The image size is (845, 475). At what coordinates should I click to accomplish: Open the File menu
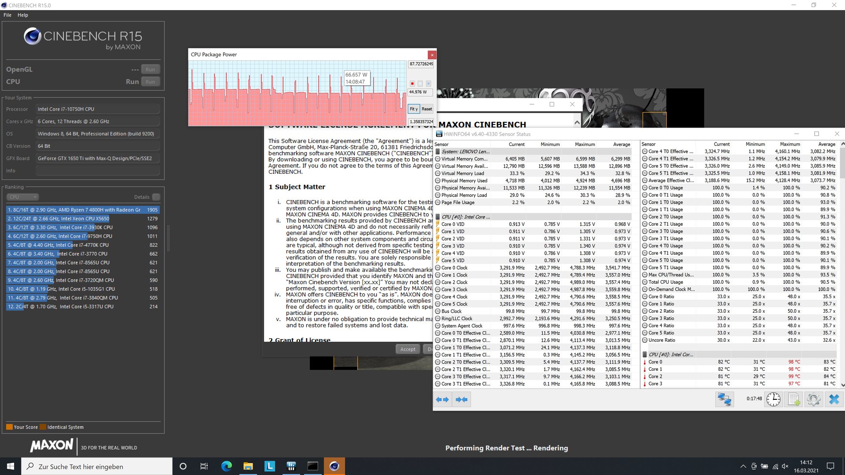coord(7,15)
